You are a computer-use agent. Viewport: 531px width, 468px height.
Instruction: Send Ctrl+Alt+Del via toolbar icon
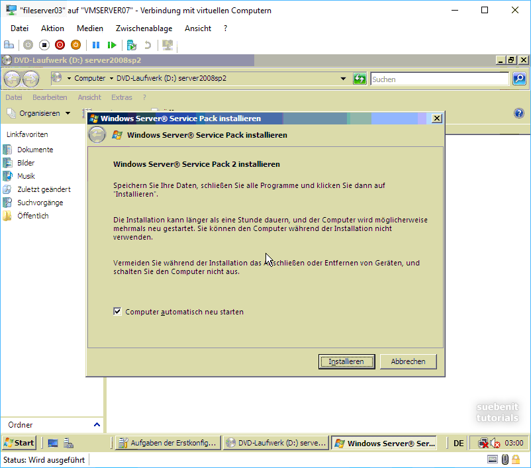point(9,45)
